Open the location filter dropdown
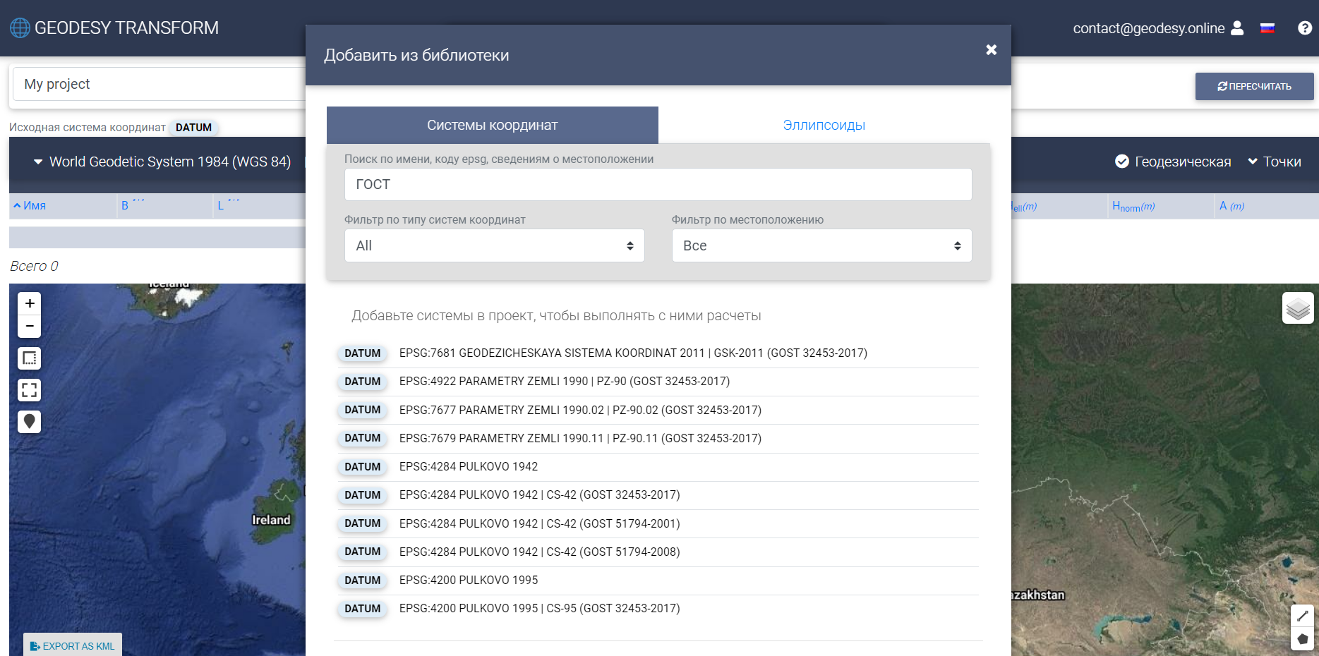 821,245
